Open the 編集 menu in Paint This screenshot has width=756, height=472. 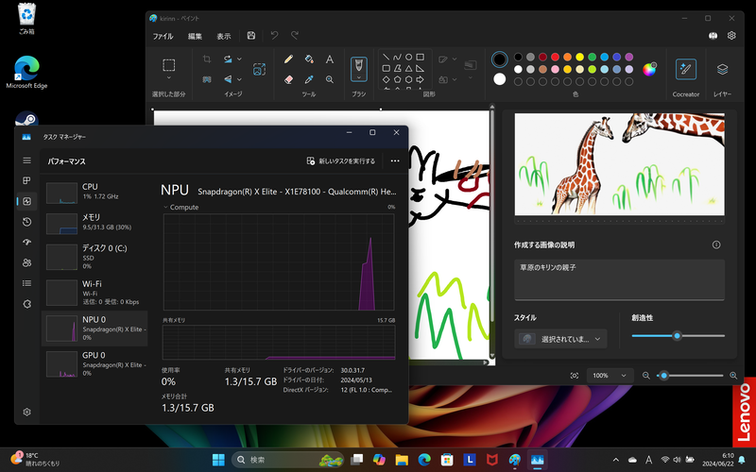click(195, 36)
